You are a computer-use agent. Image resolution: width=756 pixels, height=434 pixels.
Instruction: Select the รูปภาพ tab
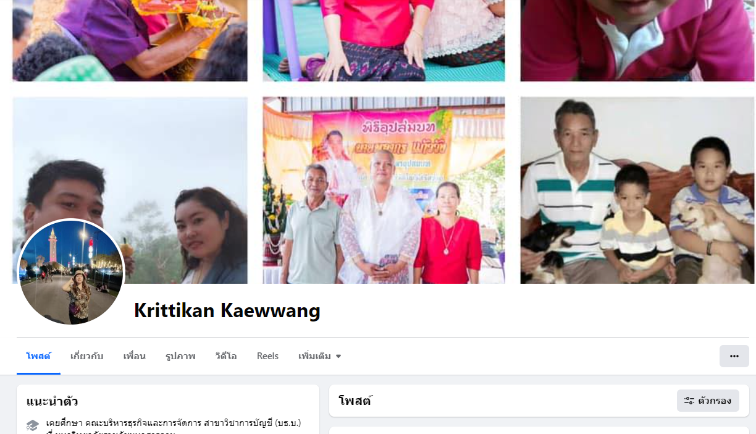coord(180,356)
